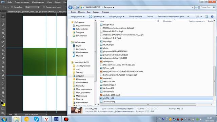
Task: Select the Blur tool
Action: [x=3, y=67]
